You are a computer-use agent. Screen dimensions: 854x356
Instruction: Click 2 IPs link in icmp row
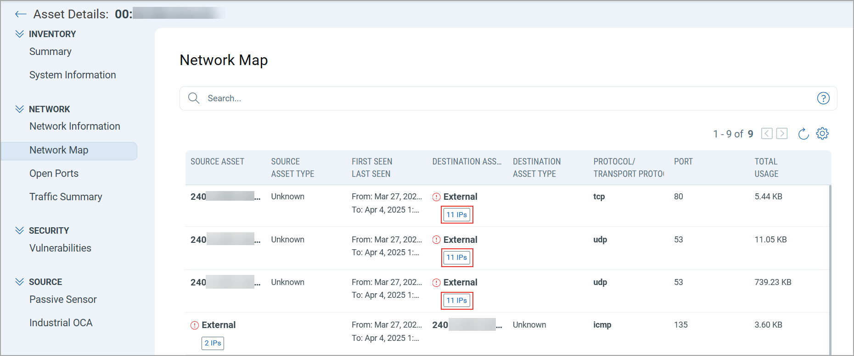pos(213,343)
